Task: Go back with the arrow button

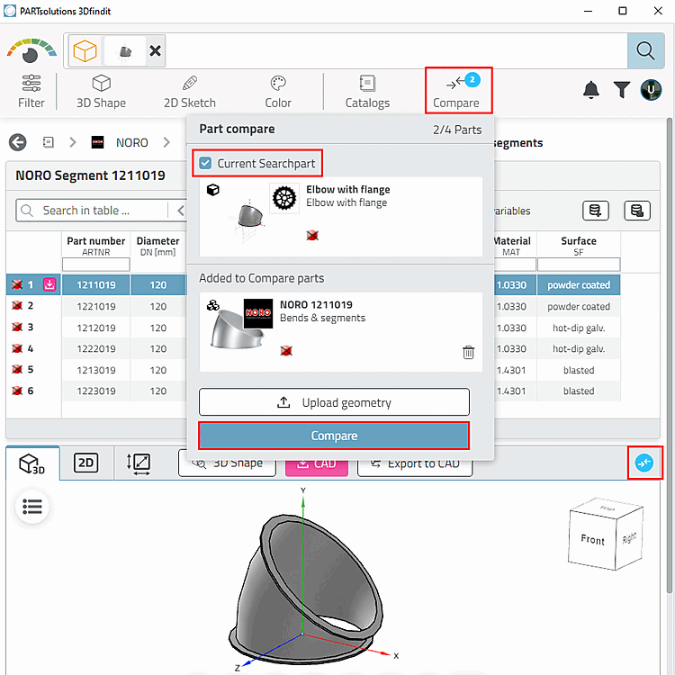Action: (18, 142)
